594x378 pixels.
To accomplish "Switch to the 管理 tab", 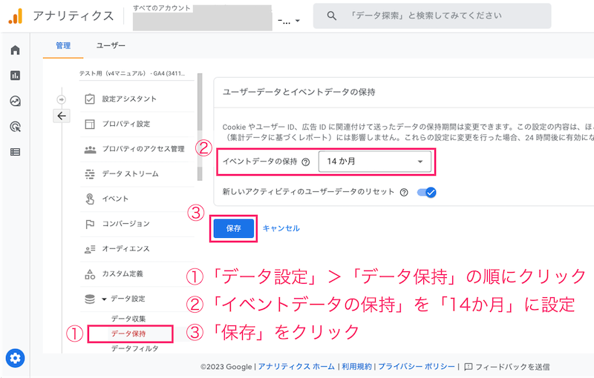I will click(x=63, y=46).
